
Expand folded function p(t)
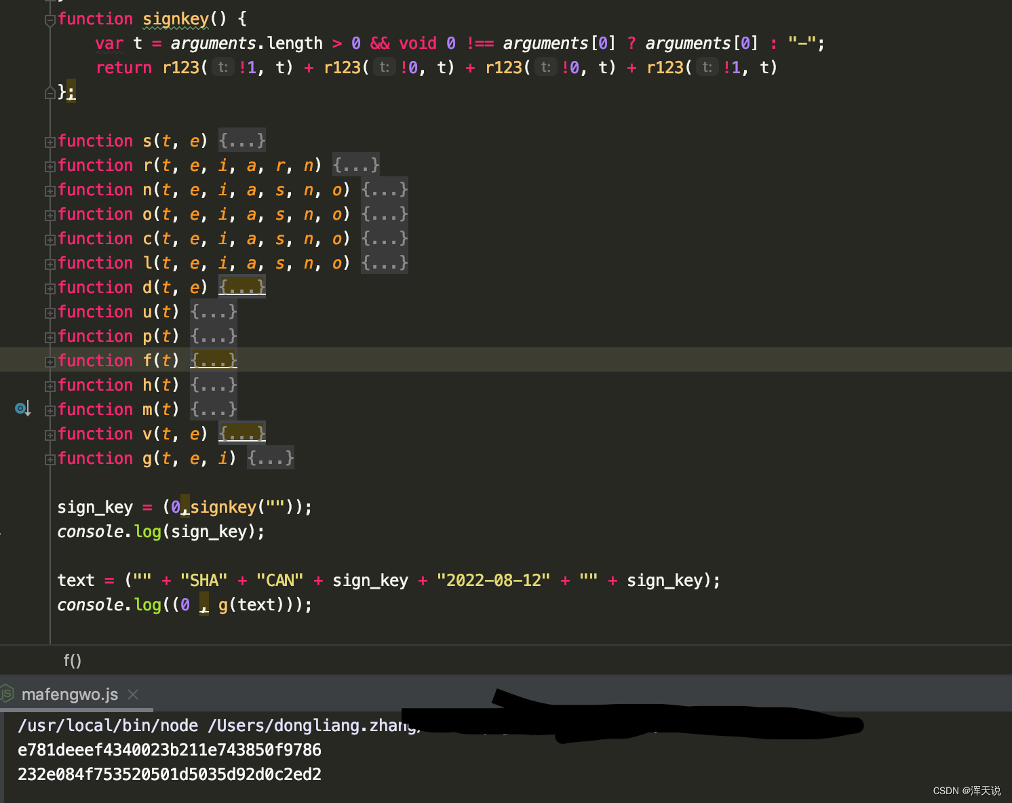pyautogui.click(x=50, y=337)
